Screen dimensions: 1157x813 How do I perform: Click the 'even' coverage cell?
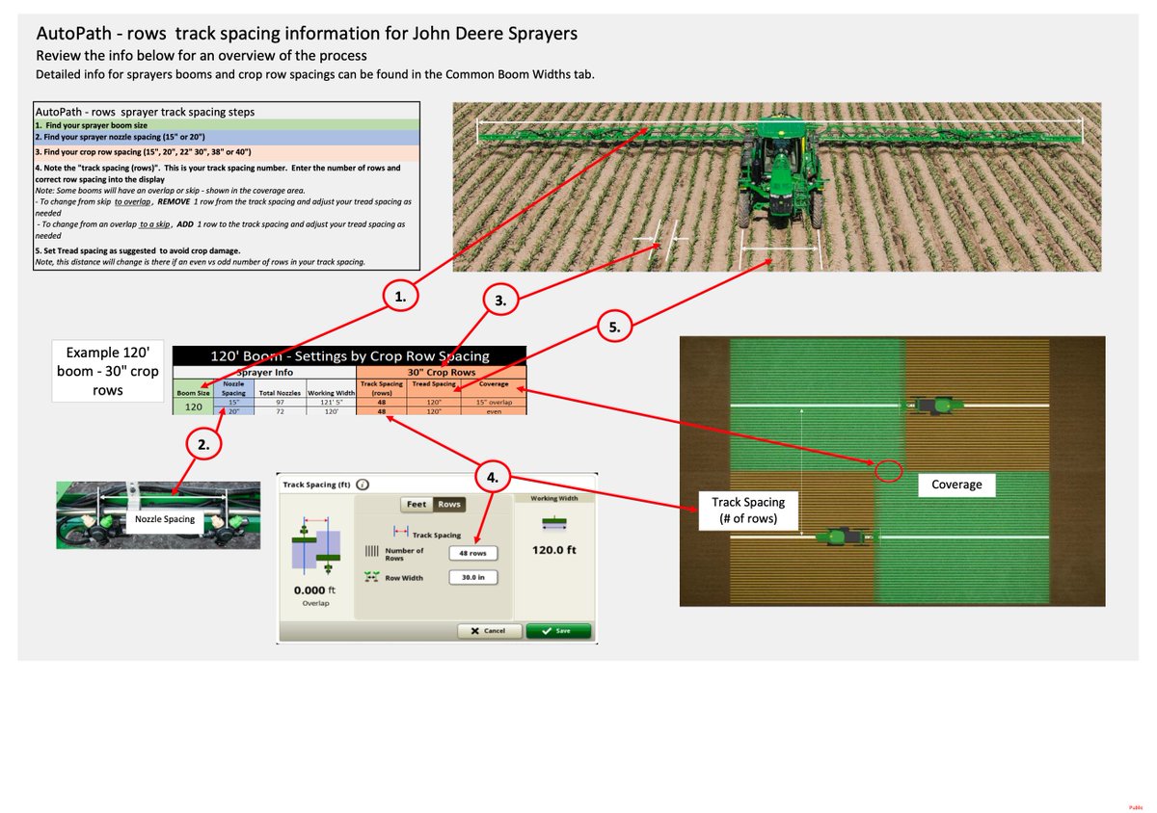(494, 411)
